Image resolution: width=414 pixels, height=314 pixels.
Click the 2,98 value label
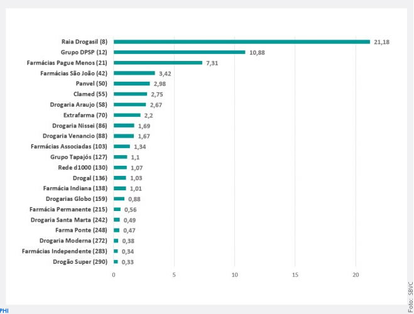point(160,84)
